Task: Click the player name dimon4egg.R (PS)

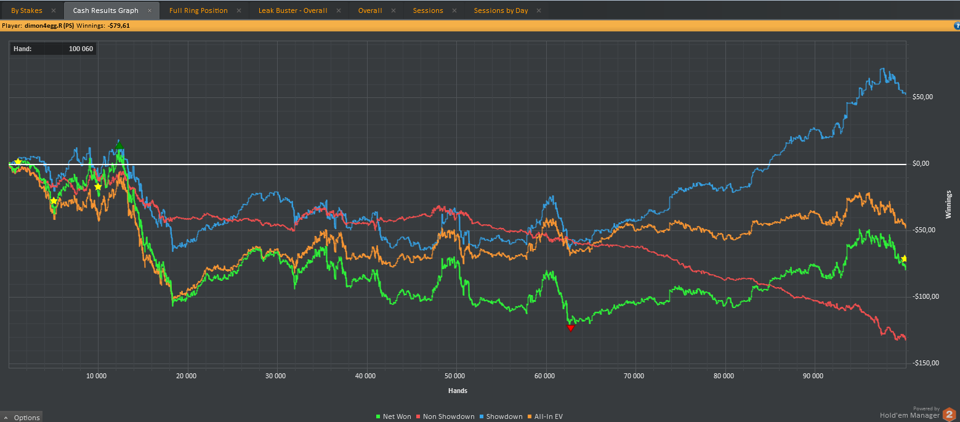Action: pos(49,26)
